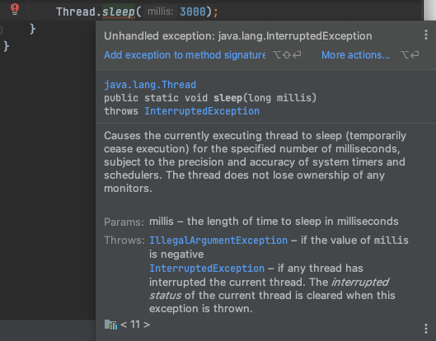The width and height of the screenshot is (436, 341).
Task: Open the IllegalArgumentException documentation link
Action: (x=218, y=241)
